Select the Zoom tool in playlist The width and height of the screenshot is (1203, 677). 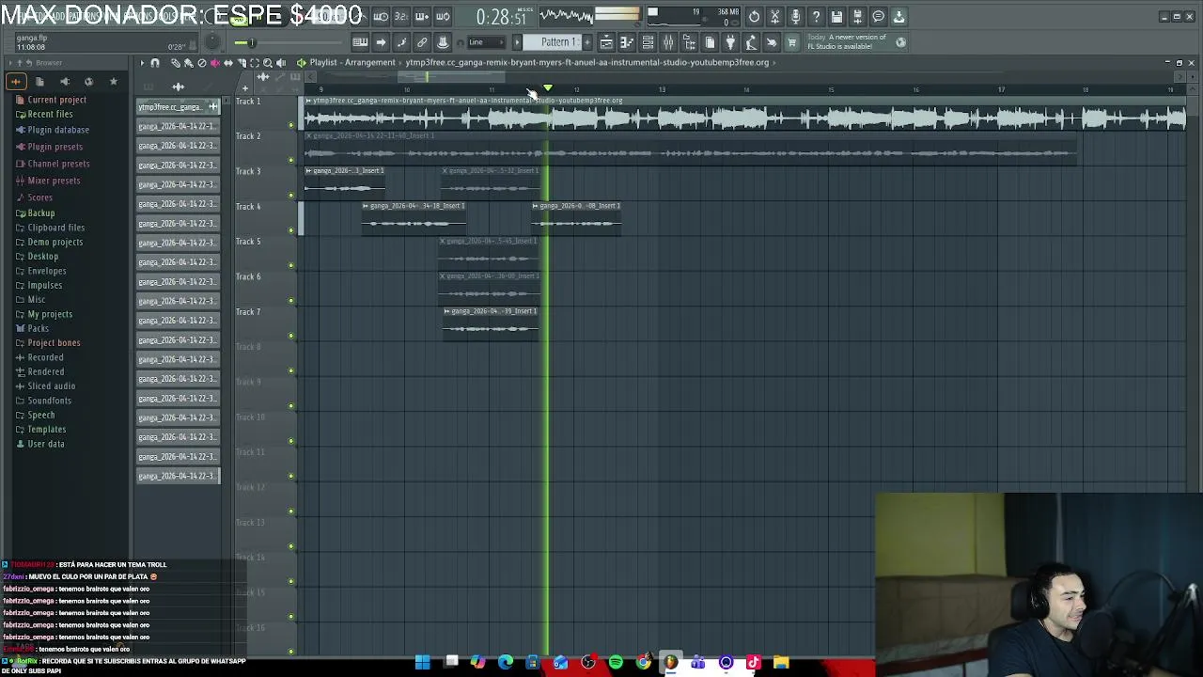(267, 63)
